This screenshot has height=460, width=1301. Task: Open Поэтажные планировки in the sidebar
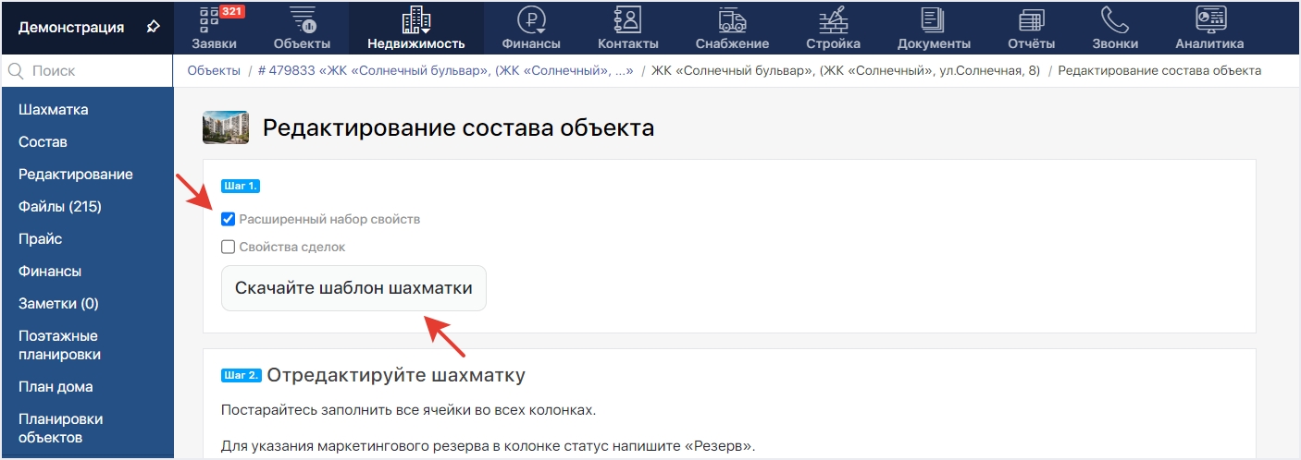point(60,345)
